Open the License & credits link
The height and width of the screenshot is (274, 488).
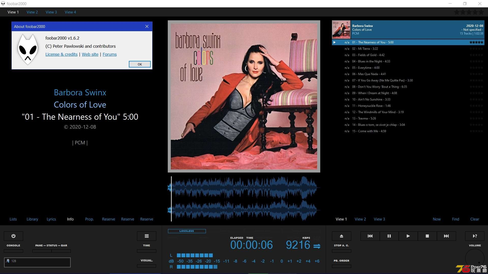click(x=62, y=54)
